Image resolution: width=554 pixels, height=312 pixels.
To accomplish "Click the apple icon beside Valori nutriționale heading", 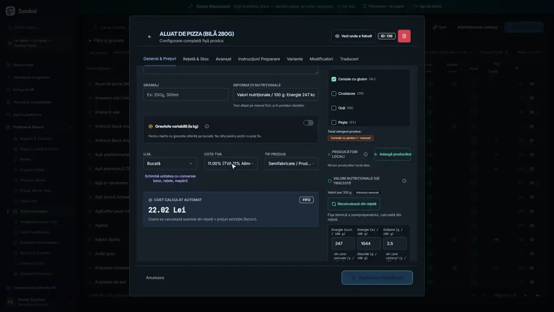I will click(x=330, y=181).
